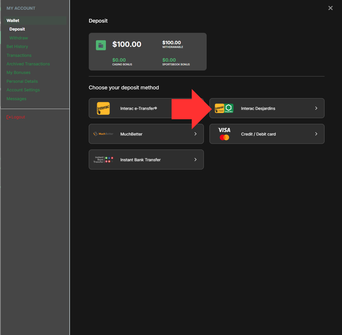Click the Interac Desjardins logo icon

tap(224, 109)
